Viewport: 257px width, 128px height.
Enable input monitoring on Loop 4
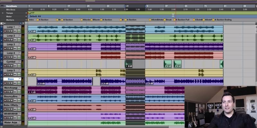tap(7, 57)
